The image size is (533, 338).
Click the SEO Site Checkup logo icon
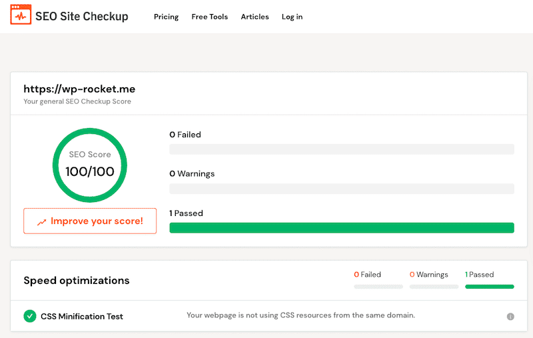coord(21,15)
